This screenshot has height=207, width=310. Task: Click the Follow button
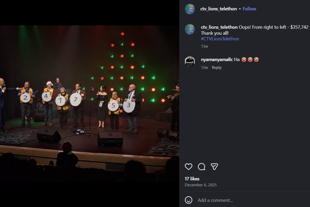(x=249, y=9)
